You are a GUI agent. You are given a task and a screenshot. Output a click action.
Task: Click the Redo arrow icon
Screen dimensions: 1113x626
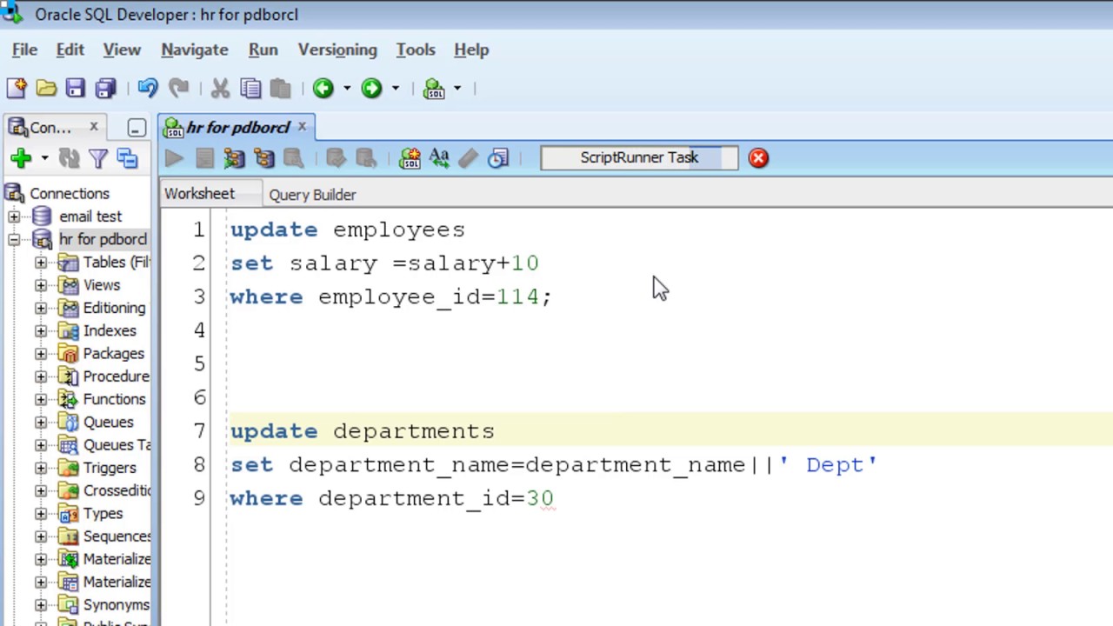point(178,88)
